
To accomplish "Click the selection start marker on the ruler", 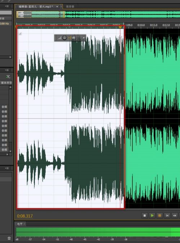I will click(16, 27).
